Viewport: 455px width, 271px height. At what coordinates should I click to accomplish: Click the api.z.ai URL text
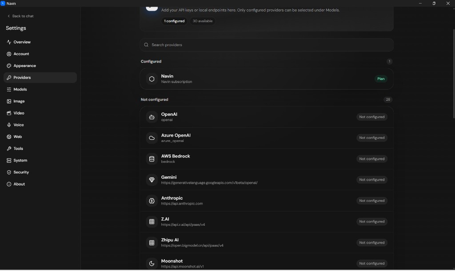pyautogui.click(x=183, y=225)
